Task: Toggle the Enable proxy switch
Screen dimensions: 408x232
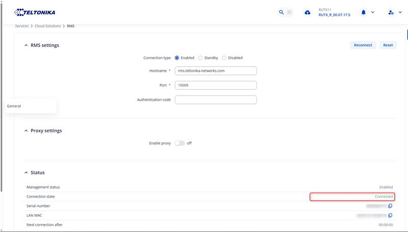Action: click(x=180, y=143)
